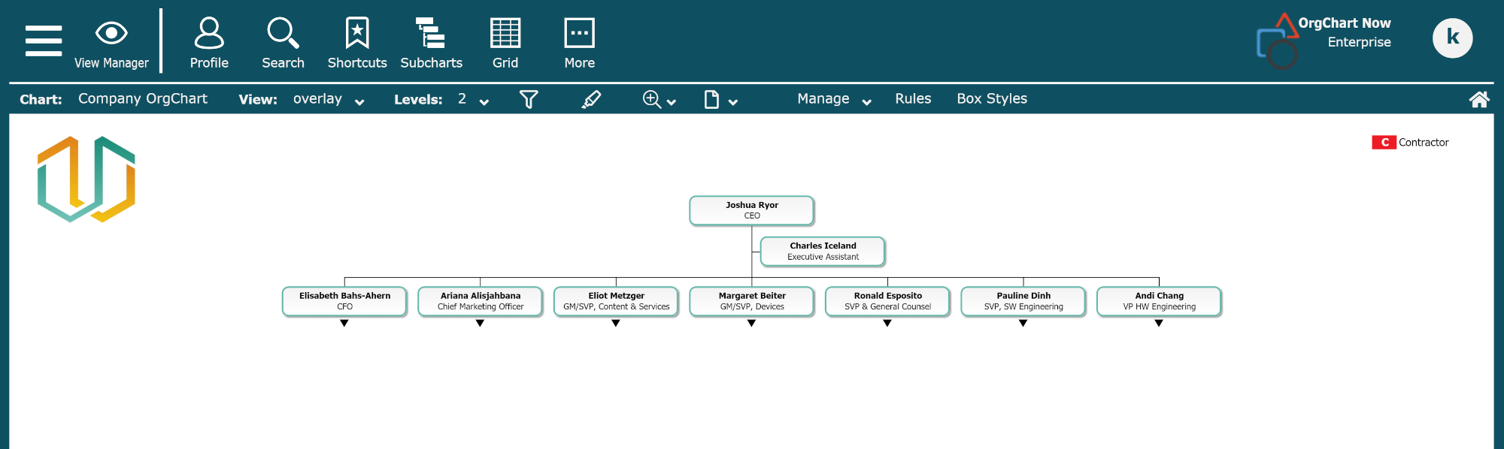Click the filter funnel icon
The height and width of the screenshot is (449, 1504).
click(529, 99)
